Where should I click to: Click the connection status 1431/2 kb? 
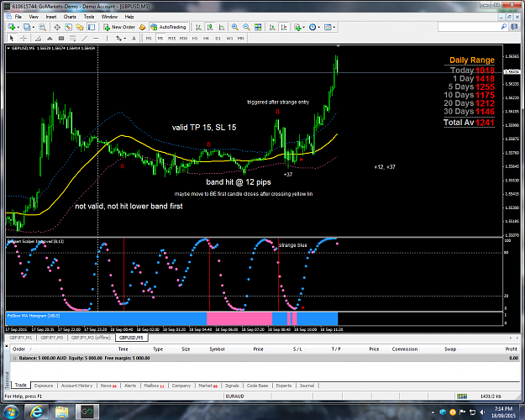(491, 396)
